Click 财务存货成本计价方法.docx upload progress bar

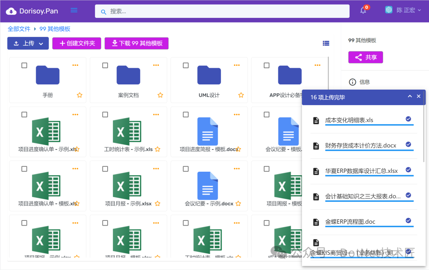click(369, 150)
